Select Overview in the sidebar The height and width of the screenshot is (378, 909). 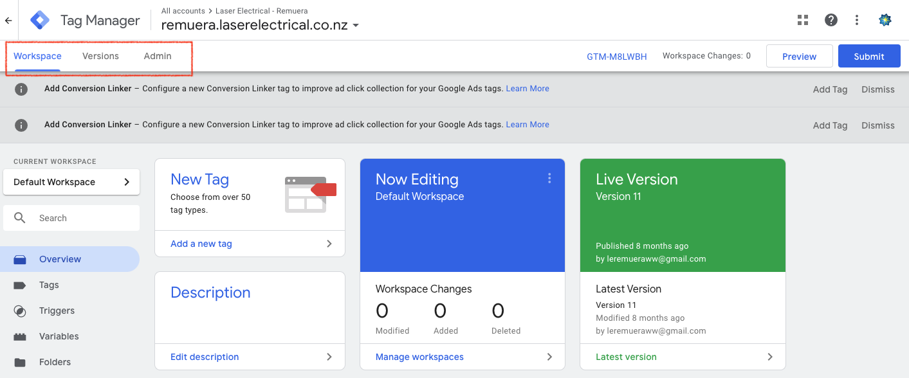click(69, 260)
